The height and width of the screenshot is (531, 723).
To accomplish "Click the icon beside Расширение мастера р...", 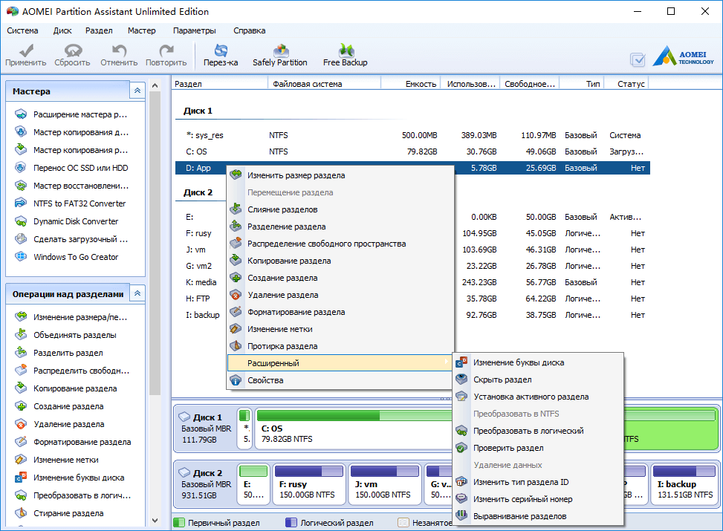I will click(21, 114).
